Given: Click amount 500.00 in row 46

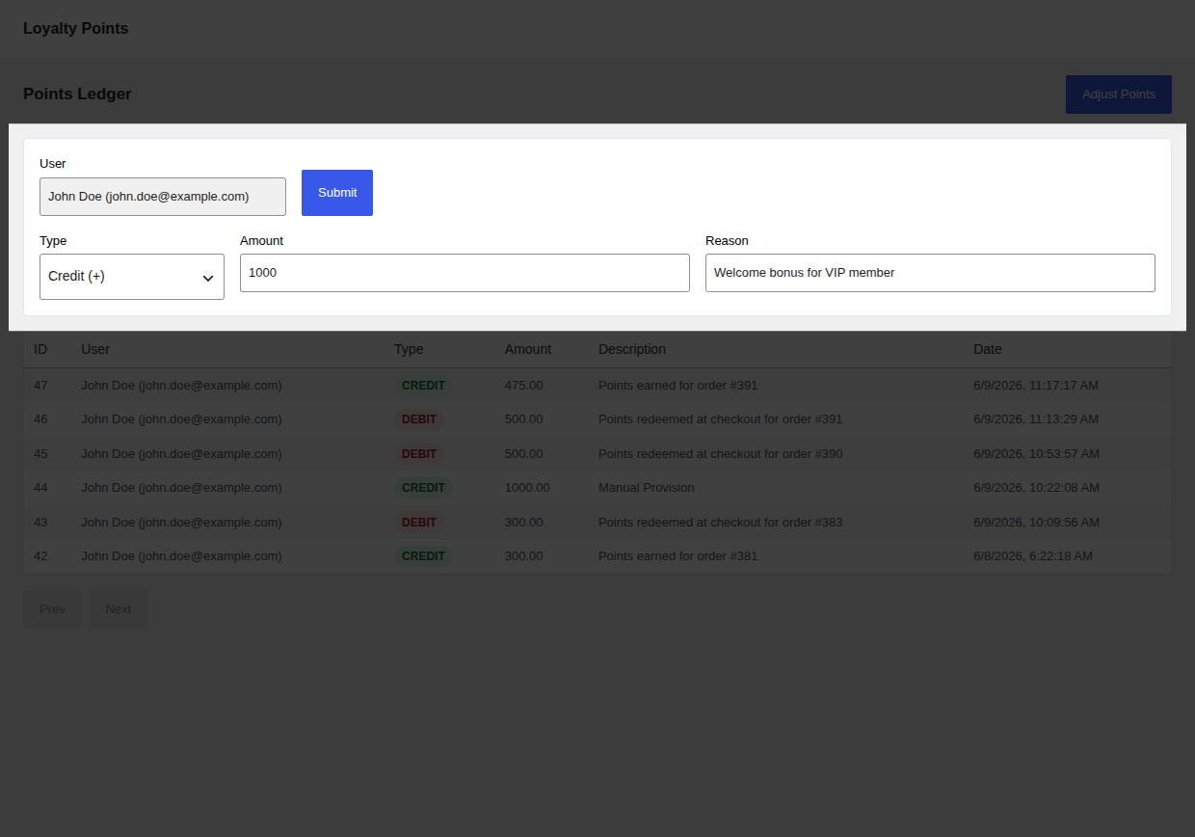Looking at the screenshot, I should (524, 419).
